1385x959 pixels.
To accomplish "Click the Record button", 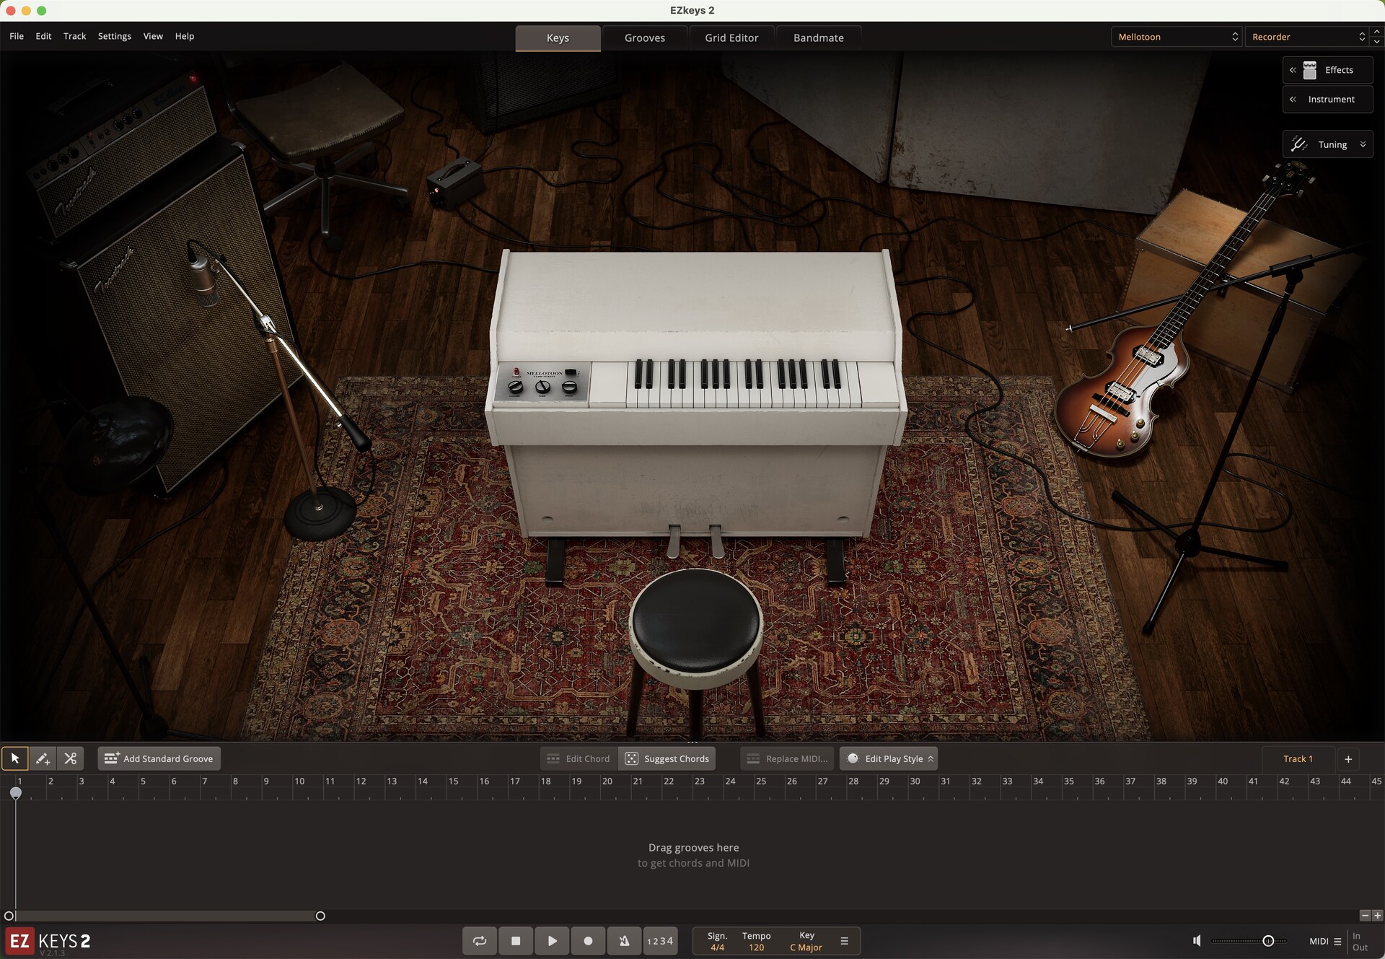I will tap(588, 941).
